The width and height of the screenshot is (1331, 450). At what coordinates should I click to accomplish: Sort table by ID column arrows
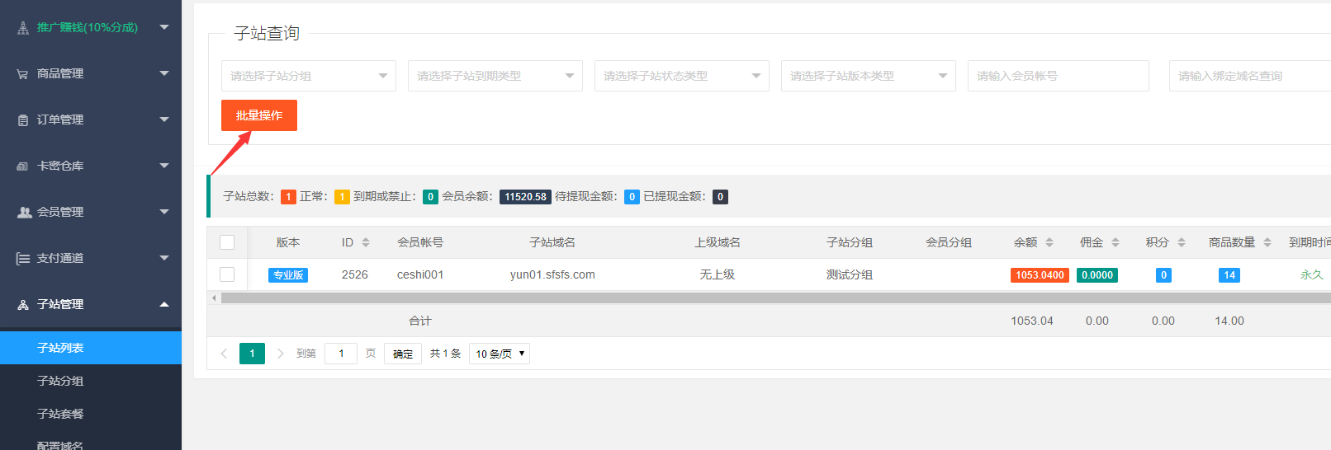tap(366, 242)
